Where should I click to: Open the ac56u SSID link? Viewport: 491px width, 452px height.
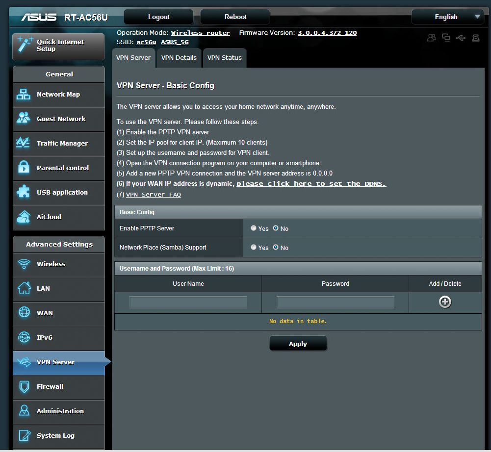click(146, 42)
